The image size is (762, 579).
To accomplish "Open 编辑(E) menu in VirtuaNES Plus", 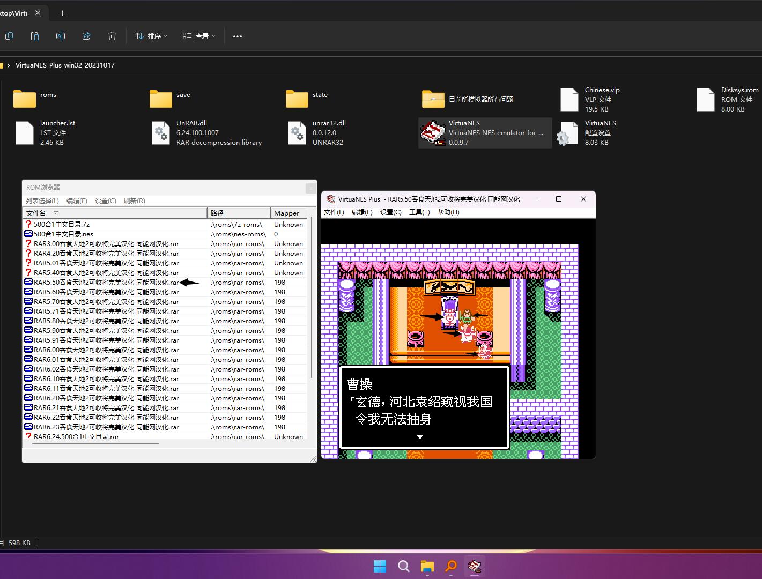I will pyautogui.click(x=362, y=212).
